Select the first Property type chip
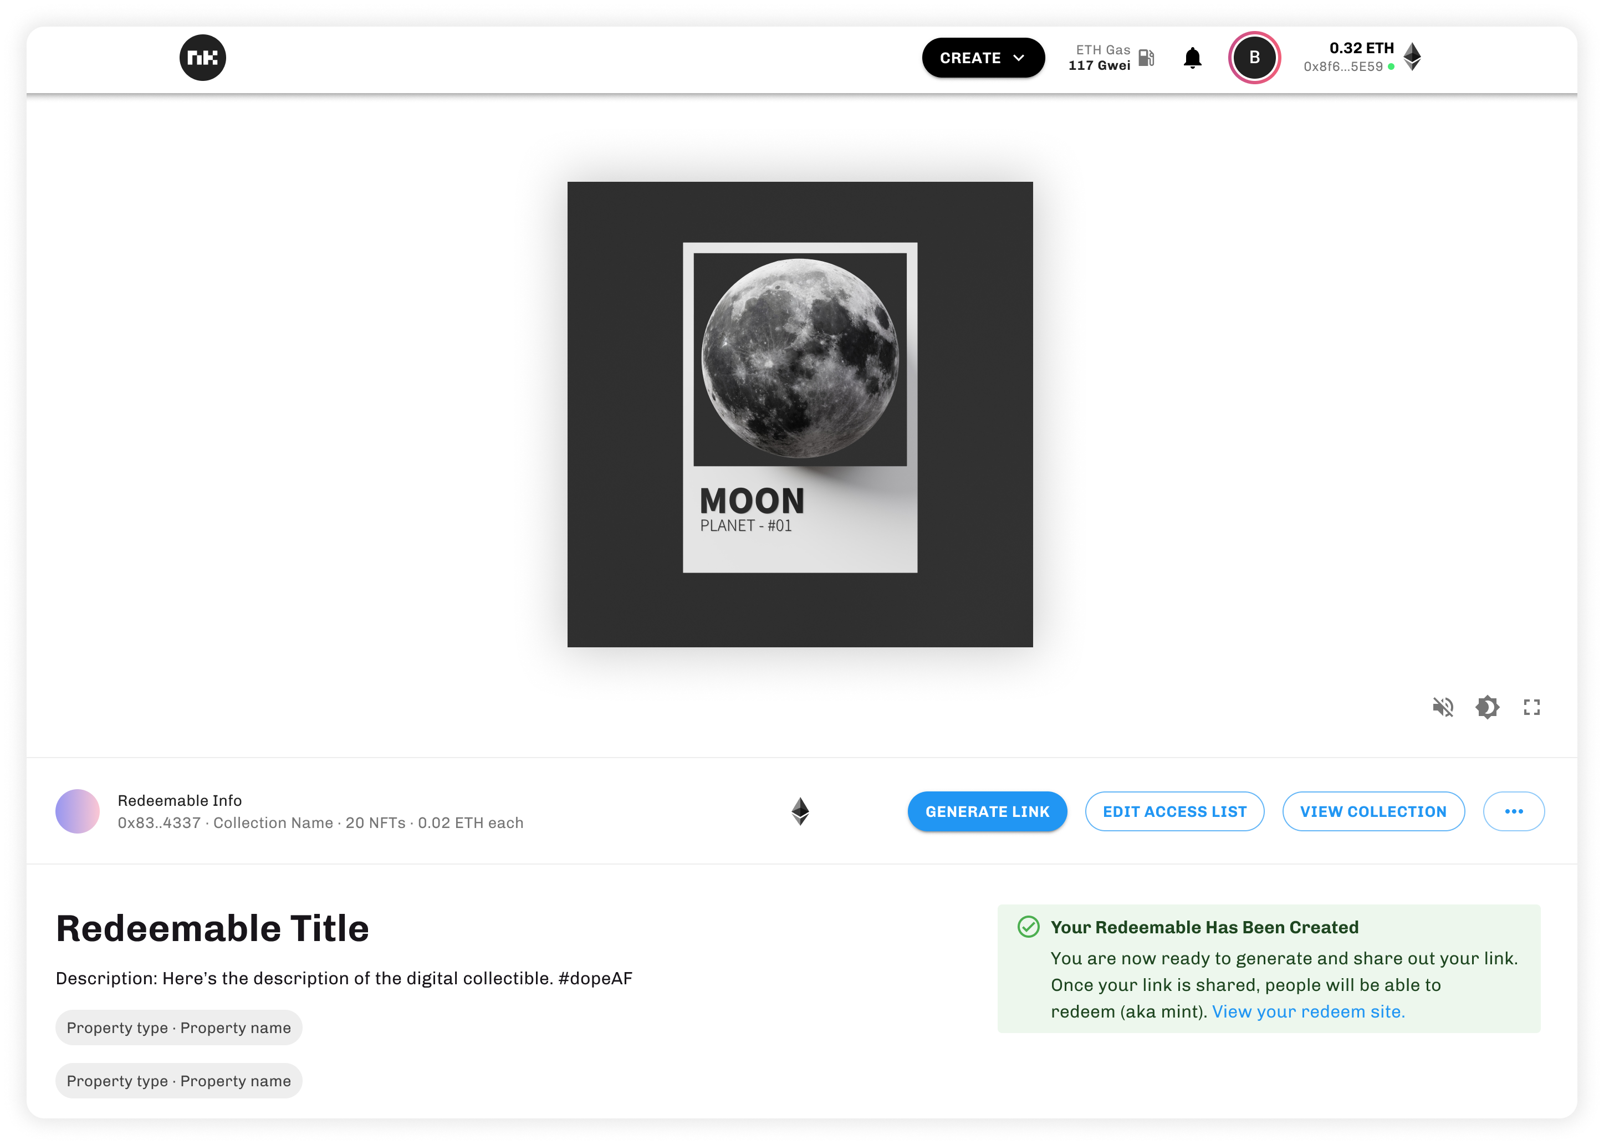This screenshot has height=1145, width=1604. pos(179,1028)
